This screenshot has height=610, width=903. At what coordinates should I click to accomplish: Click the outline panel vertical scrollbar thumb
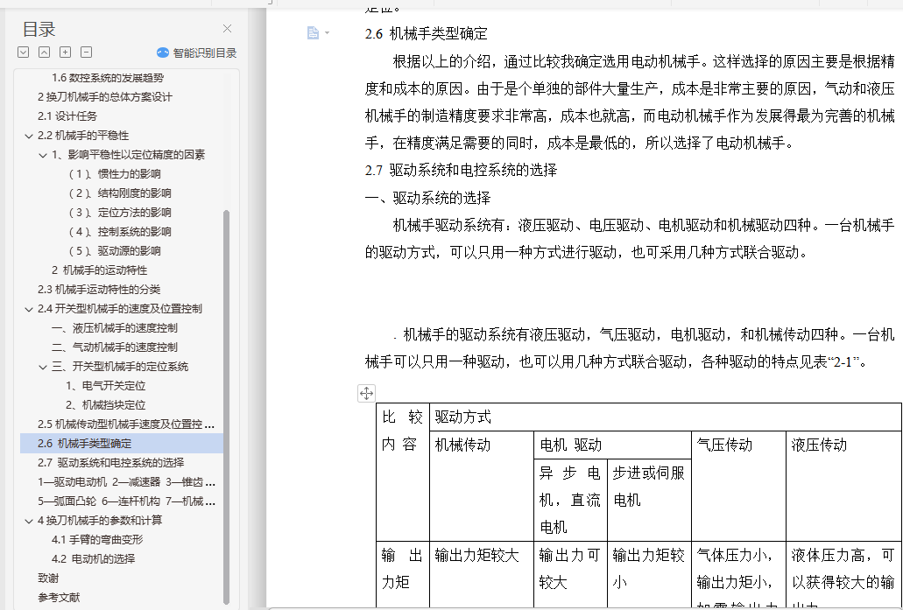(226, 406)
